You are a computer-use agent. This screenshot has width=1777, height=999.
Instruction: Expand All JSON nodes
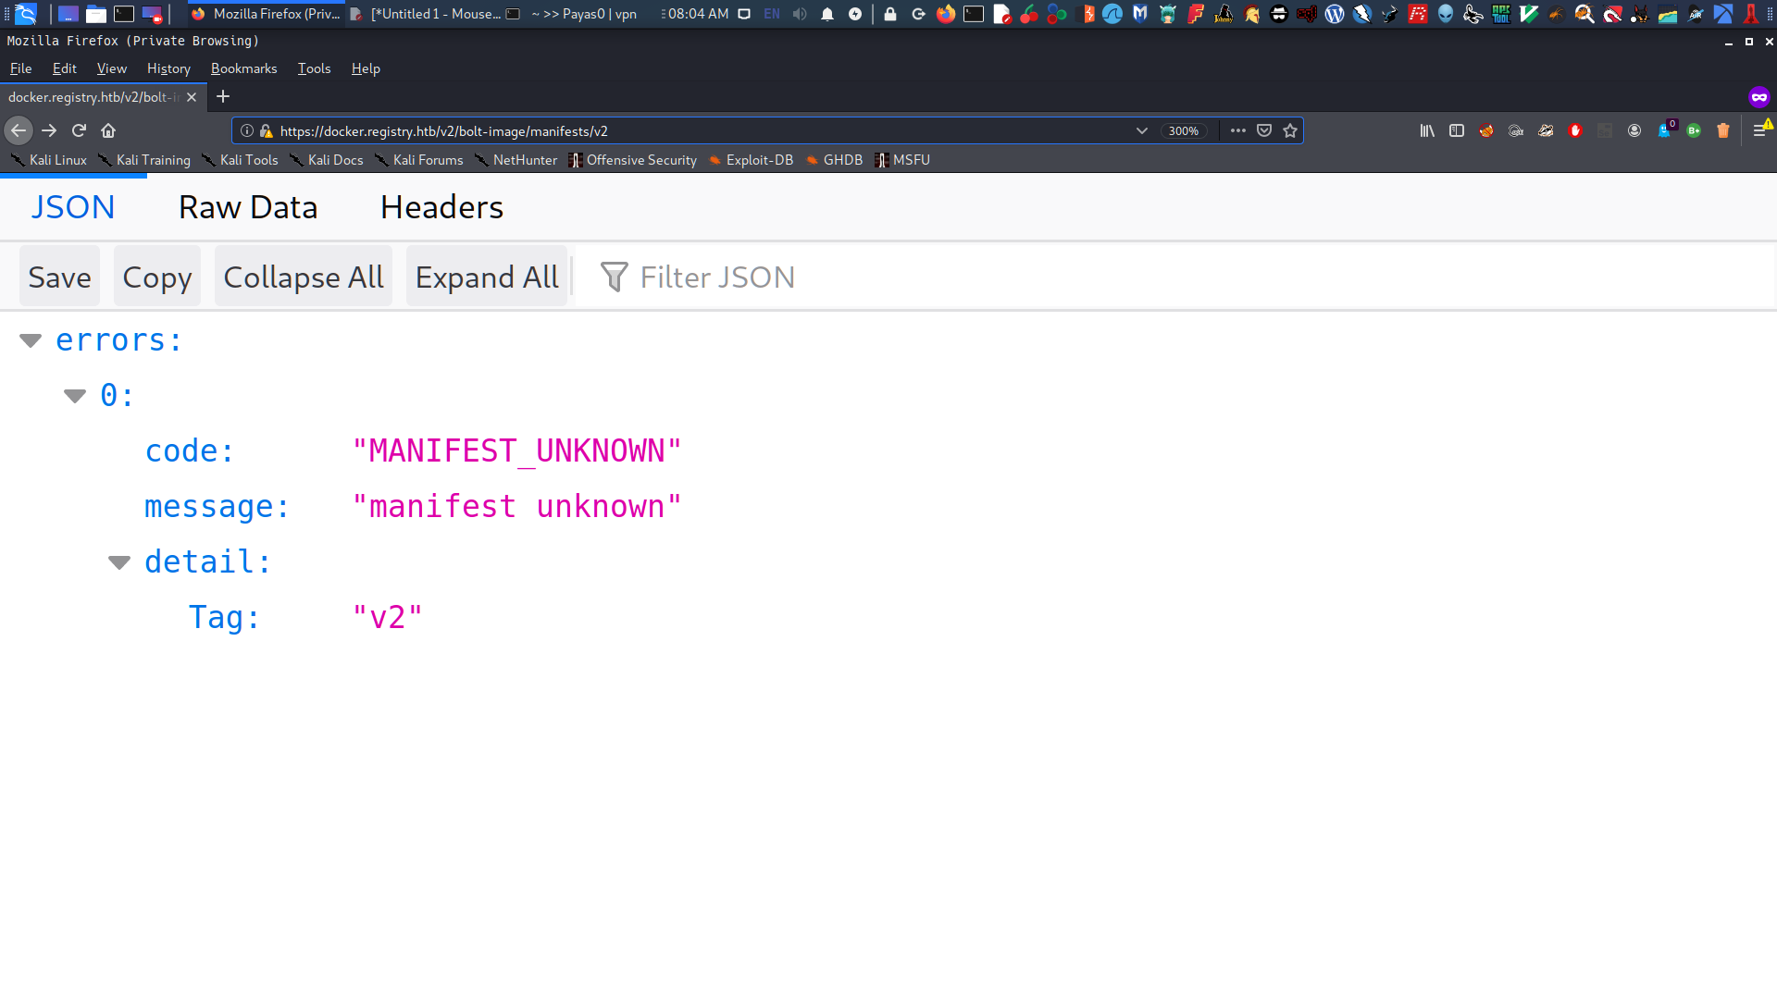487,277
